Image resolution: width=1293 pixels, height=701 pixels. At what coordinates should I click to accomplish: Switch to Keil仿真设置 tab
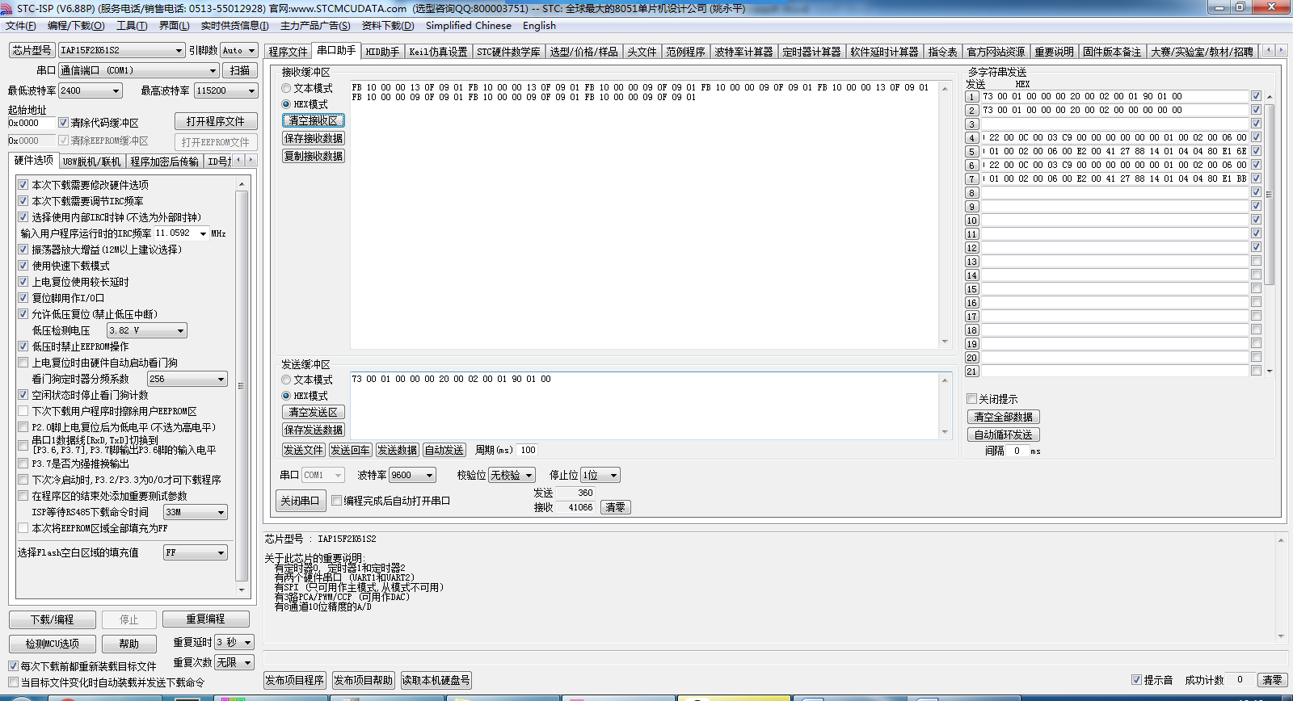(438, 52)
